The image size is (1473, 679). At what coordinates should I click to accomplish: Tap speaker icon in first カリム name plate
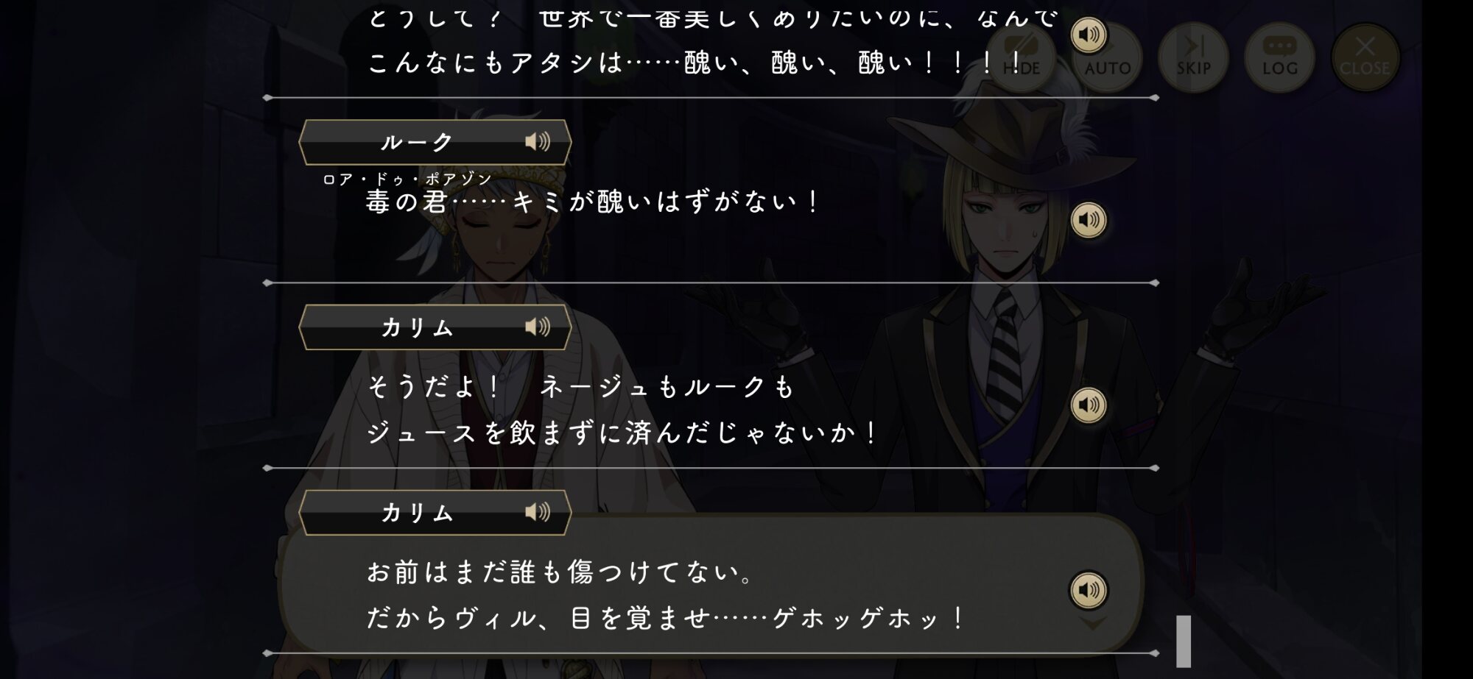pos(538,327)
